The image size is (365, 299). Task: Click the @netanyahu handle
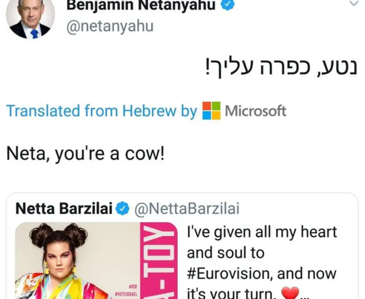click(x=110, y=27)
